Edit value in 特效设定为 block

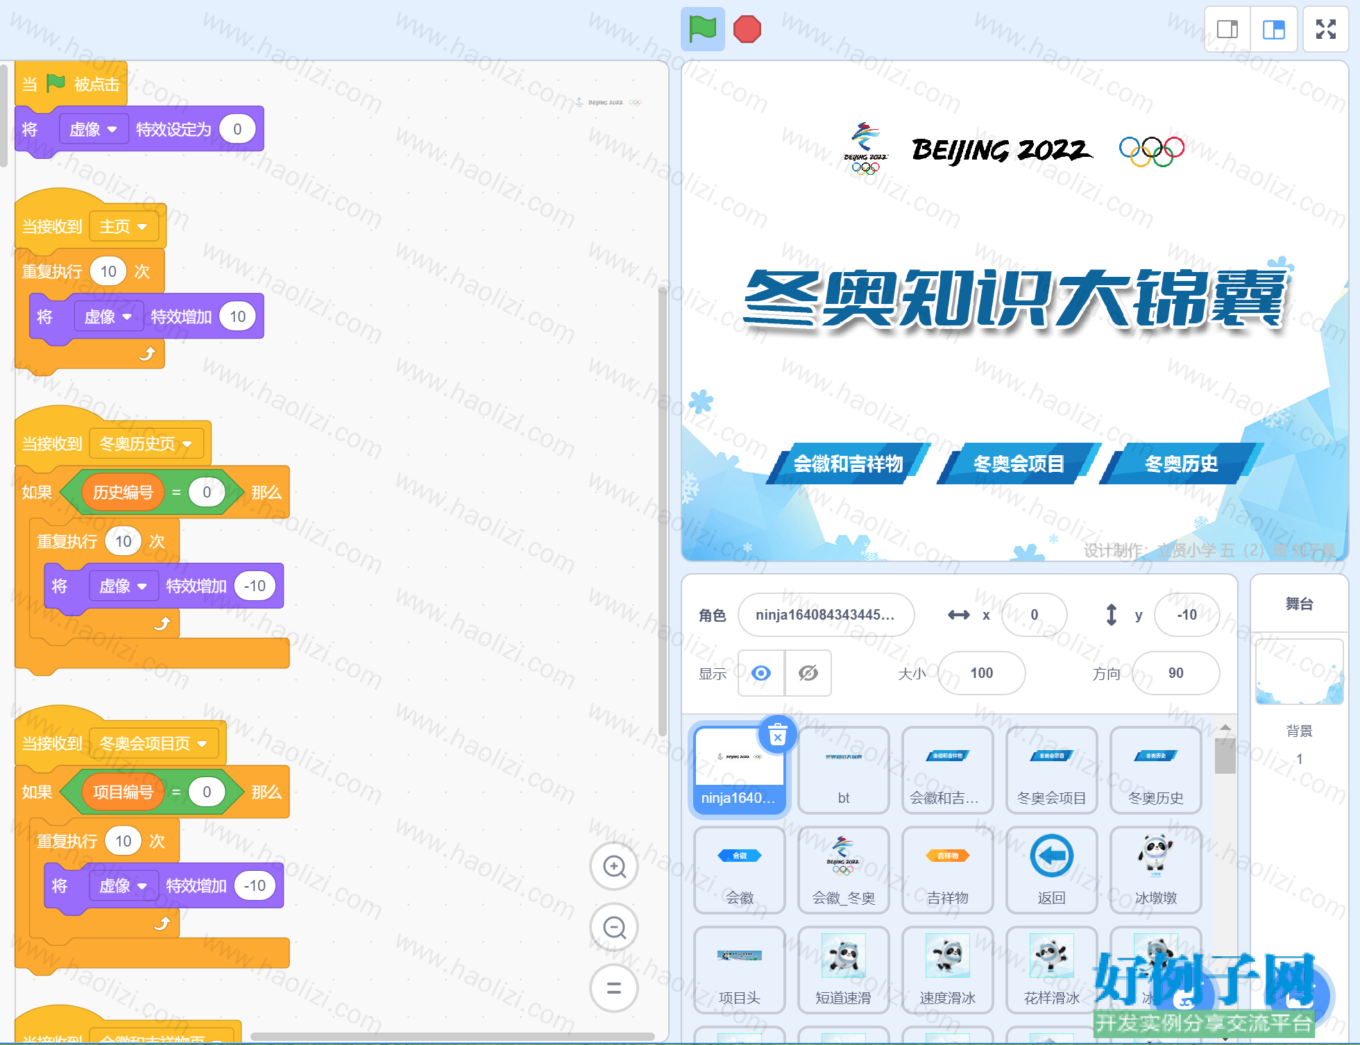tap(237, 129)
